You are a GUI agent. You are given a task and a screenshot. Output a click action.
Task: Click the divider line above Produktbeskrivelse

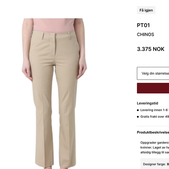tap(153, 126)
